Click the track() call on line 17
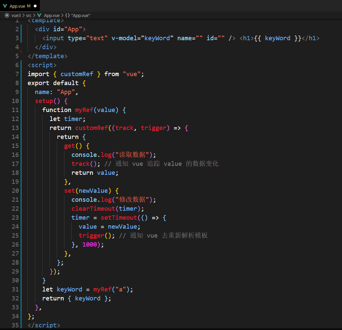Viewport: 342px width, 330px height. pos(86,164)
